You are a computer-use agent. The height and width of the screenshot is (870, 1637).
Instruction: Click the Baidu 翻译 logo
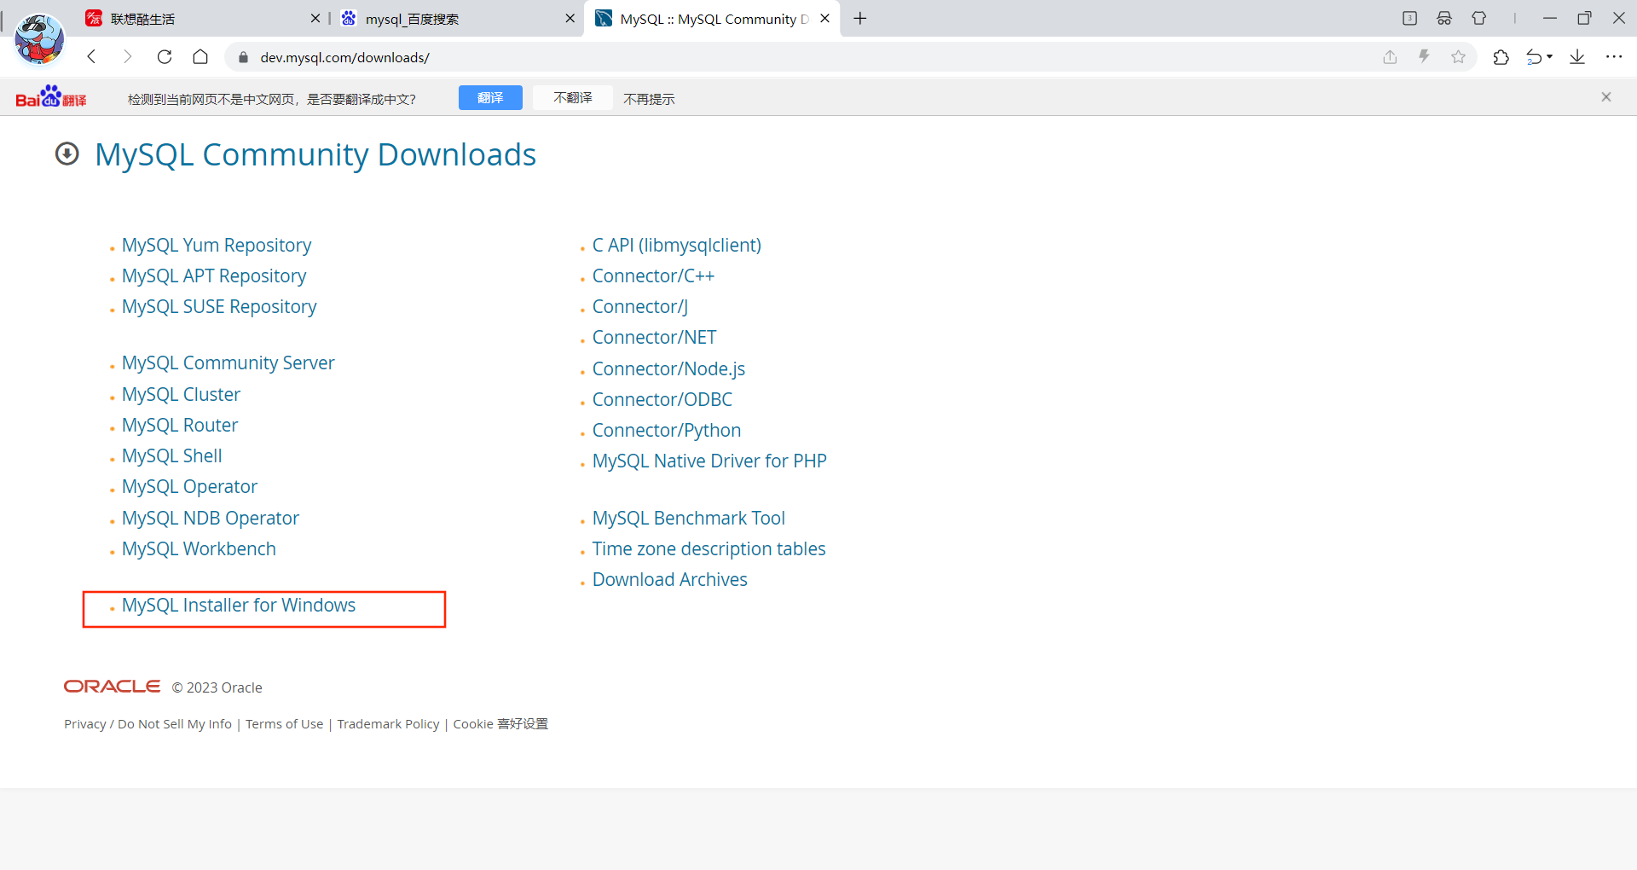(51, 97)
